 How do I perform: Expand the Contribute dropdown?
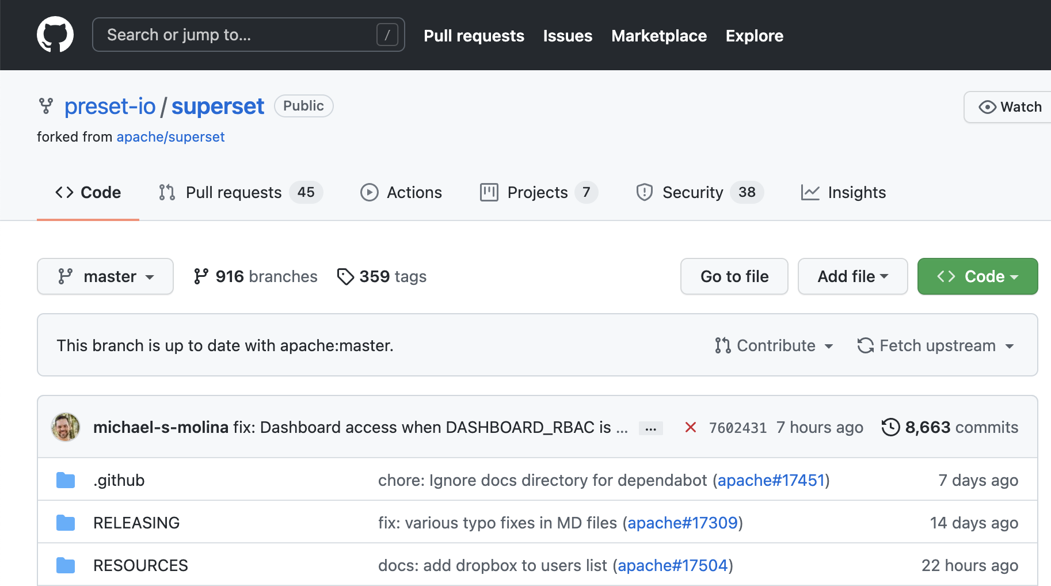click(774, 345)
